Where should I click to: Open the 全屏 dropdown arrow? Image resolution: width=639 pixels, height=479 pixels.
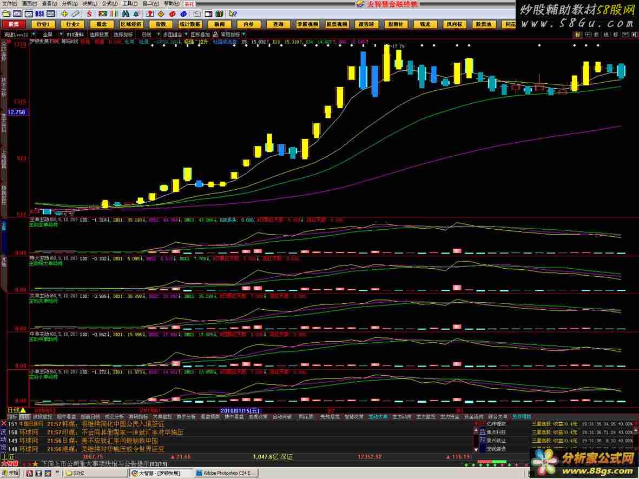pyautogui.click(x=61, y=35)
